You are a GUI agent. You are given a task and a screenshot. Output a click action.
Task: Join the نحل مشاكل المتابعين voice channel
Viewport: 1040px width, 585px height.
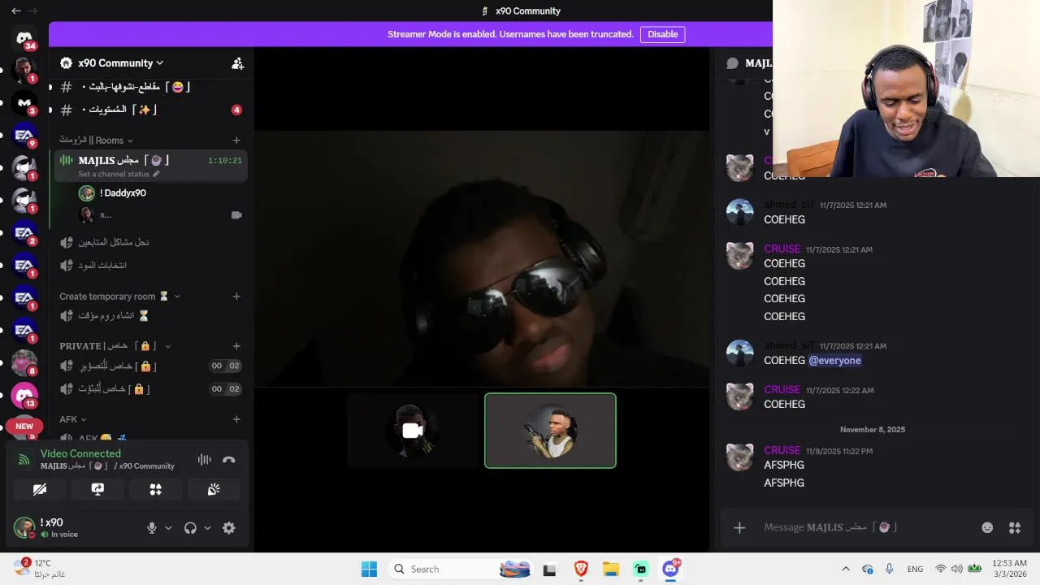[149, 242]
